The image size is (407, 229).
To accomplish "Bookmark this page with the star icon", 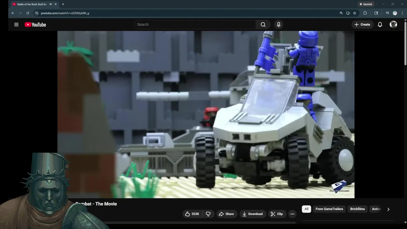I will pos(355,13).
